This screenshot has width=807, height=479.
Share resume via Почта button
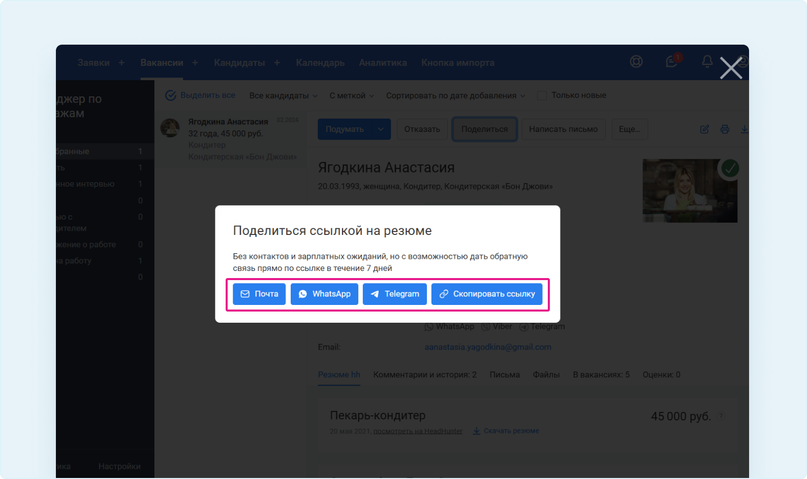coord(259,294)
